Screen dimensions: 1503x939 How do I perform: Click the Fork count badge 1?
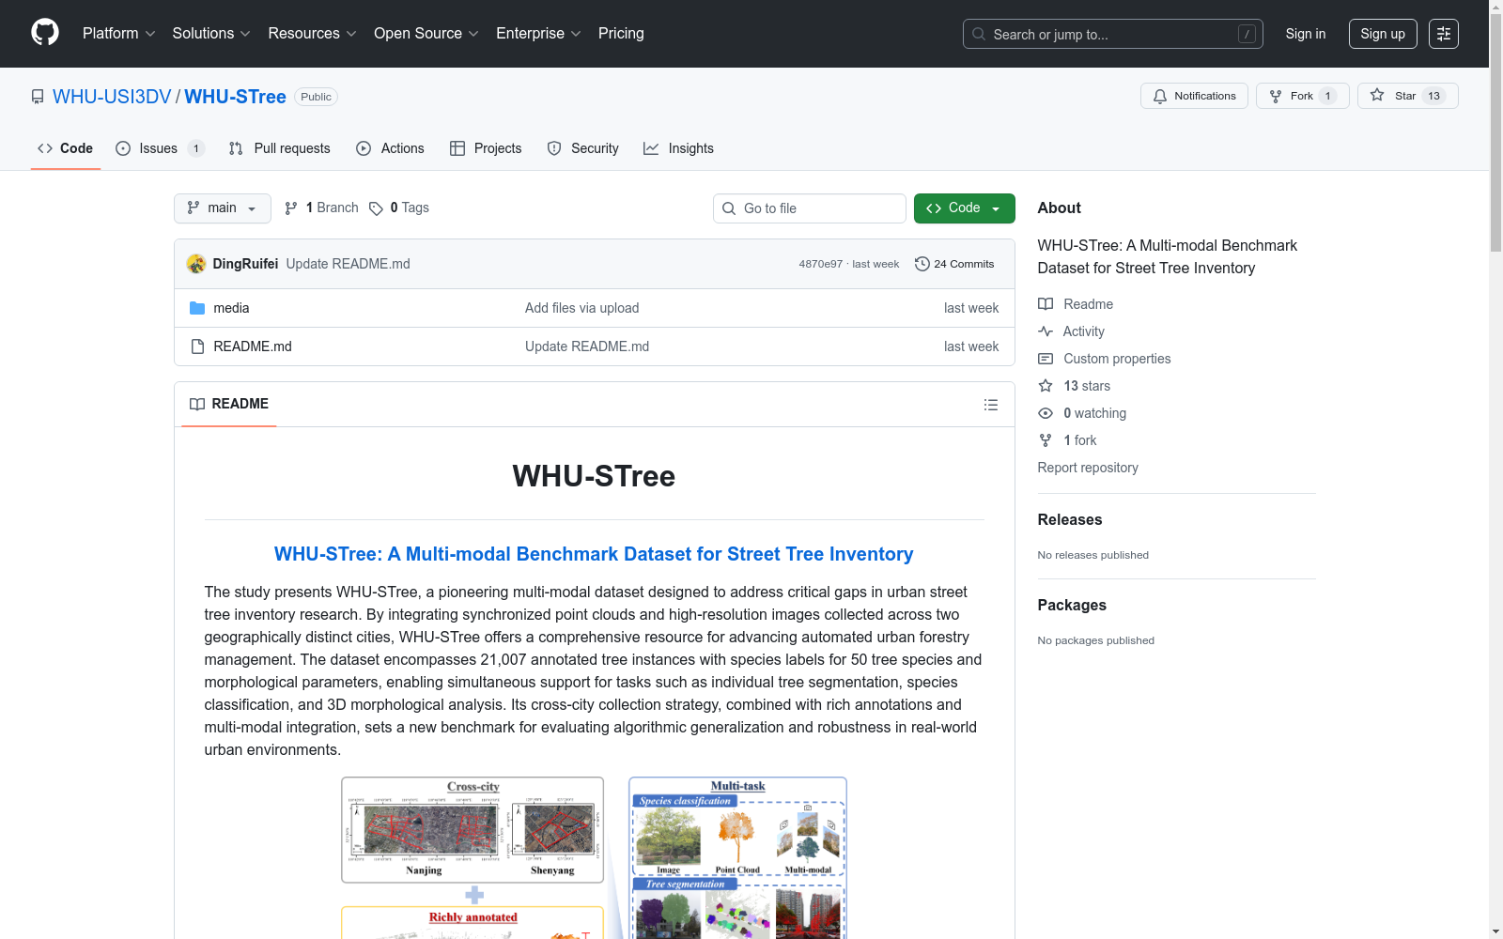pos(1327,96)
